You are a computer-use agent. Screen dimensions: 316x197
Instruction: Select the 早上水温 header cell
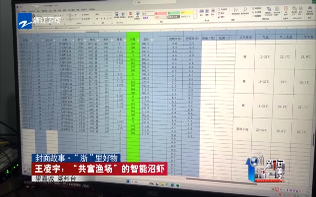285,37
